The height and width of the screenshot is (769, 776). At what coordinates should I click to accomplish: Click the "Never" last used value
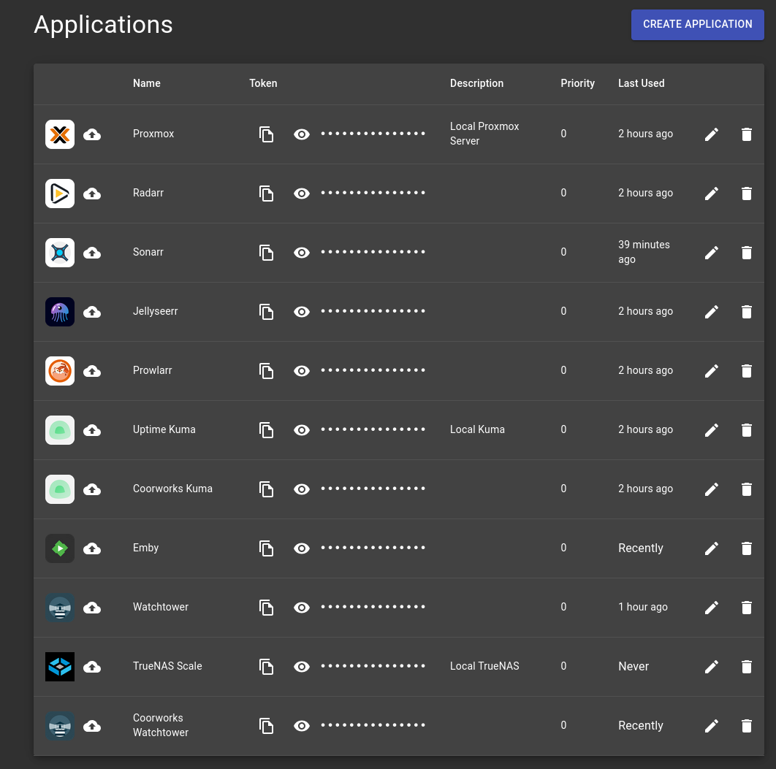[x=634, y=666]
